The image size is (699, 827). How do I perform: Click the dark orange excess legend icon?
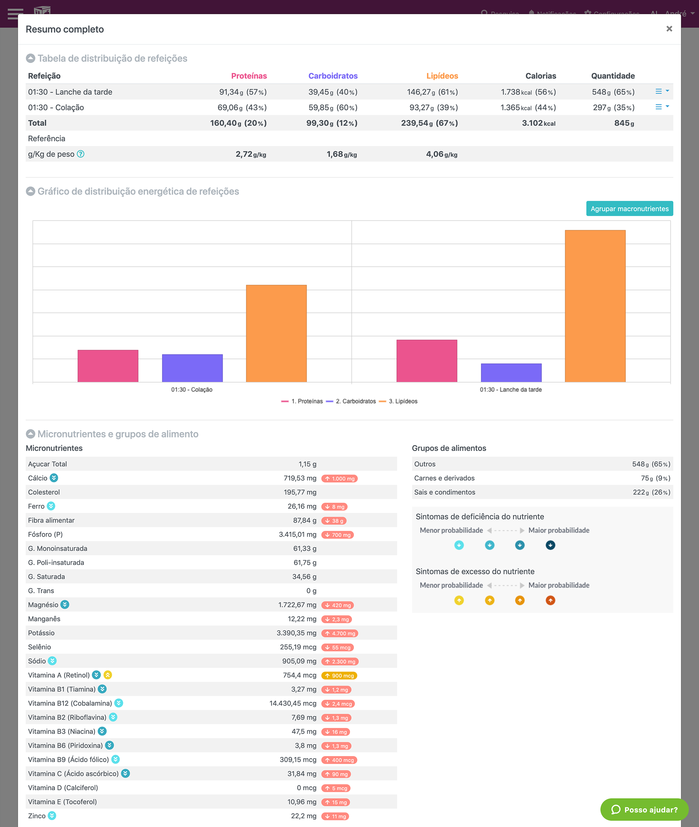(550, 600)
